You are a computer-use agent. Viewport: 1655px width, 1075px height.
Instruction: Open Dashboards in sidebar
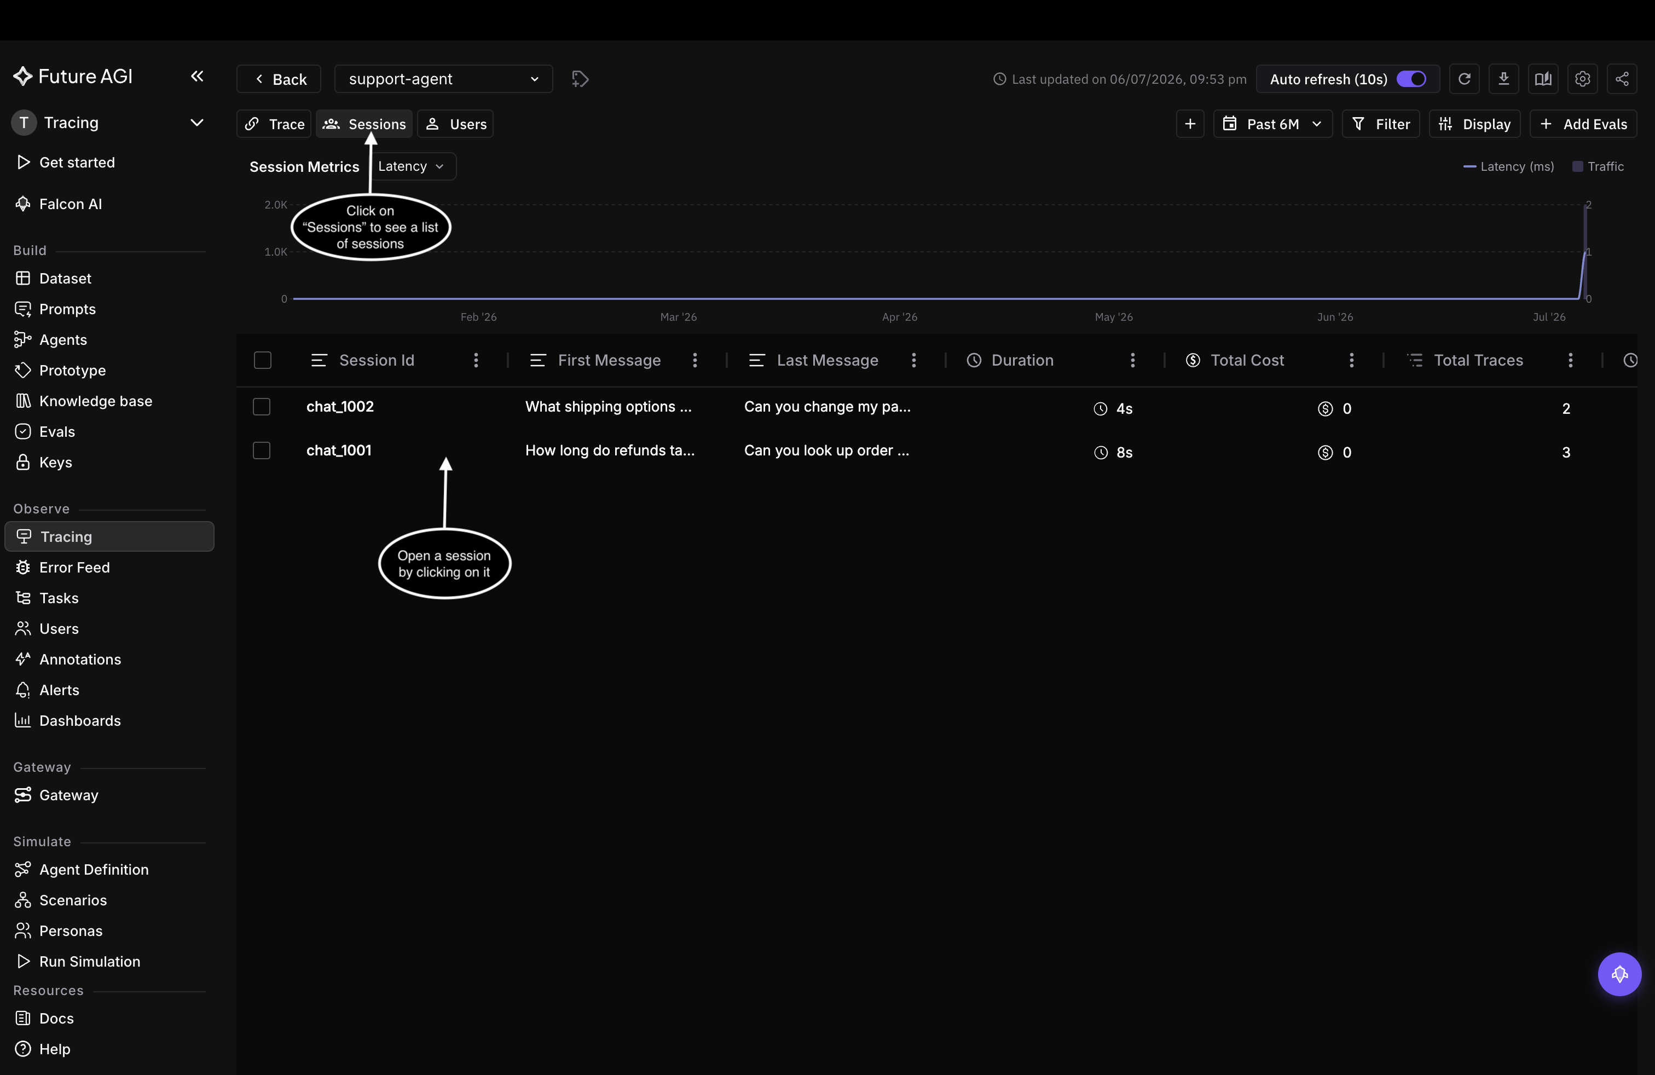tap(109, 720)
